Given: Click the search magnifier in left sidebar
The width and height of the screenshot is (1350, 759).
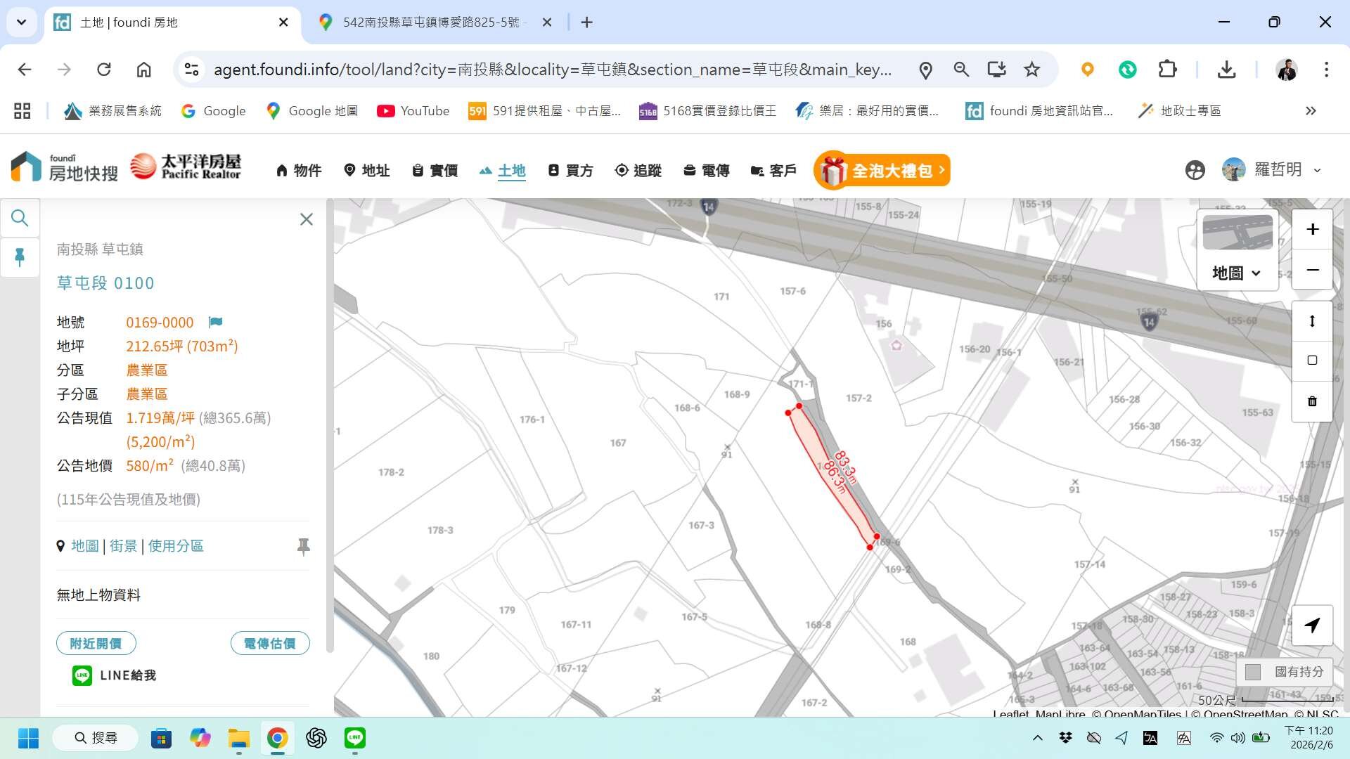Looking at the screenshot, I should pos(20,219).
